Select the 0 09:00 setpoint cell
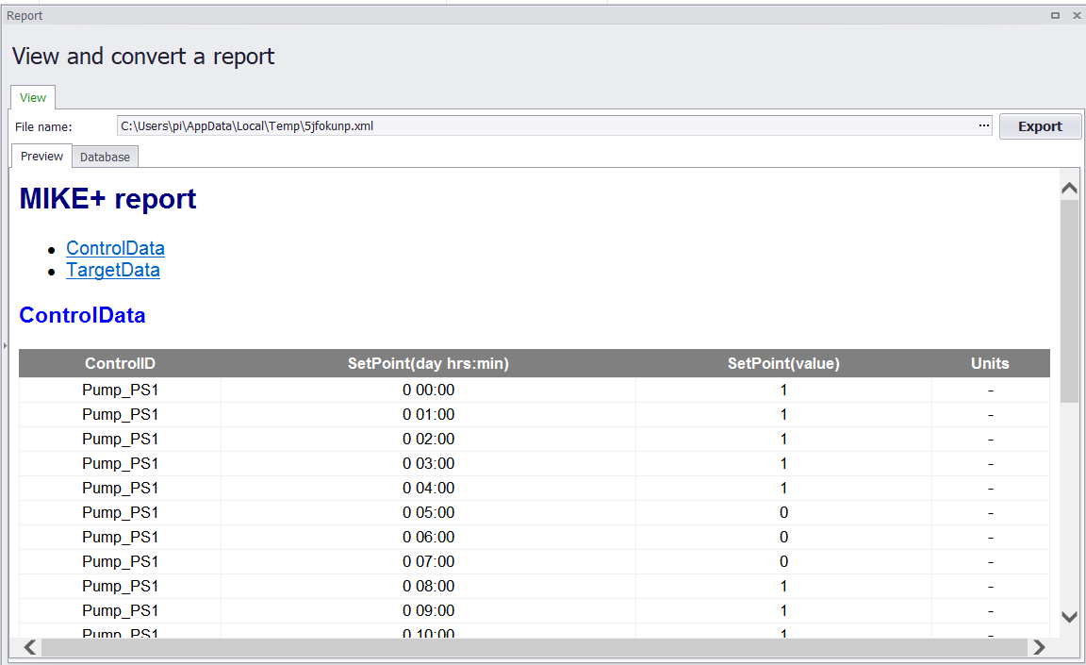This screenshot has height=665, width=1086. pyautogui.click(x=429, y=611)
